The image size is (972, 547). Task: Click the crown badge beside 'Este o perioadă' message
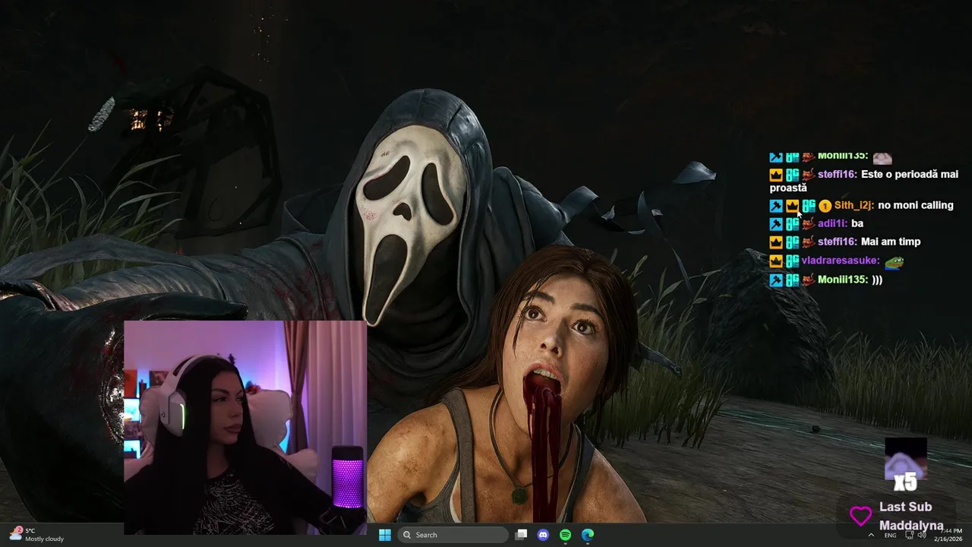[x=776, y=175]
